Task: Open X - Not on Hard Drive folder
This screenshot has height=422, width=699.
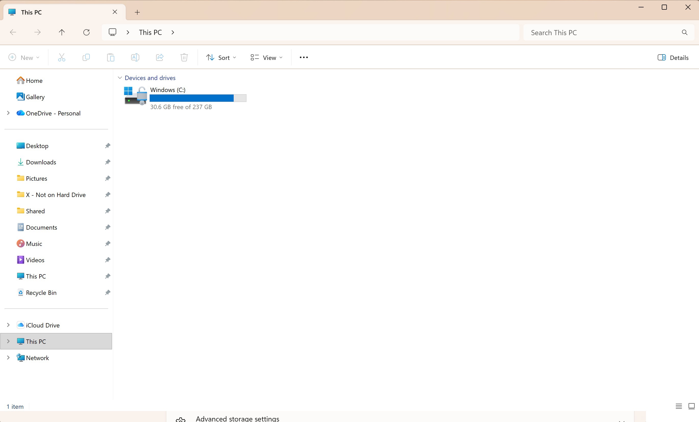Action: pos(51,195)
